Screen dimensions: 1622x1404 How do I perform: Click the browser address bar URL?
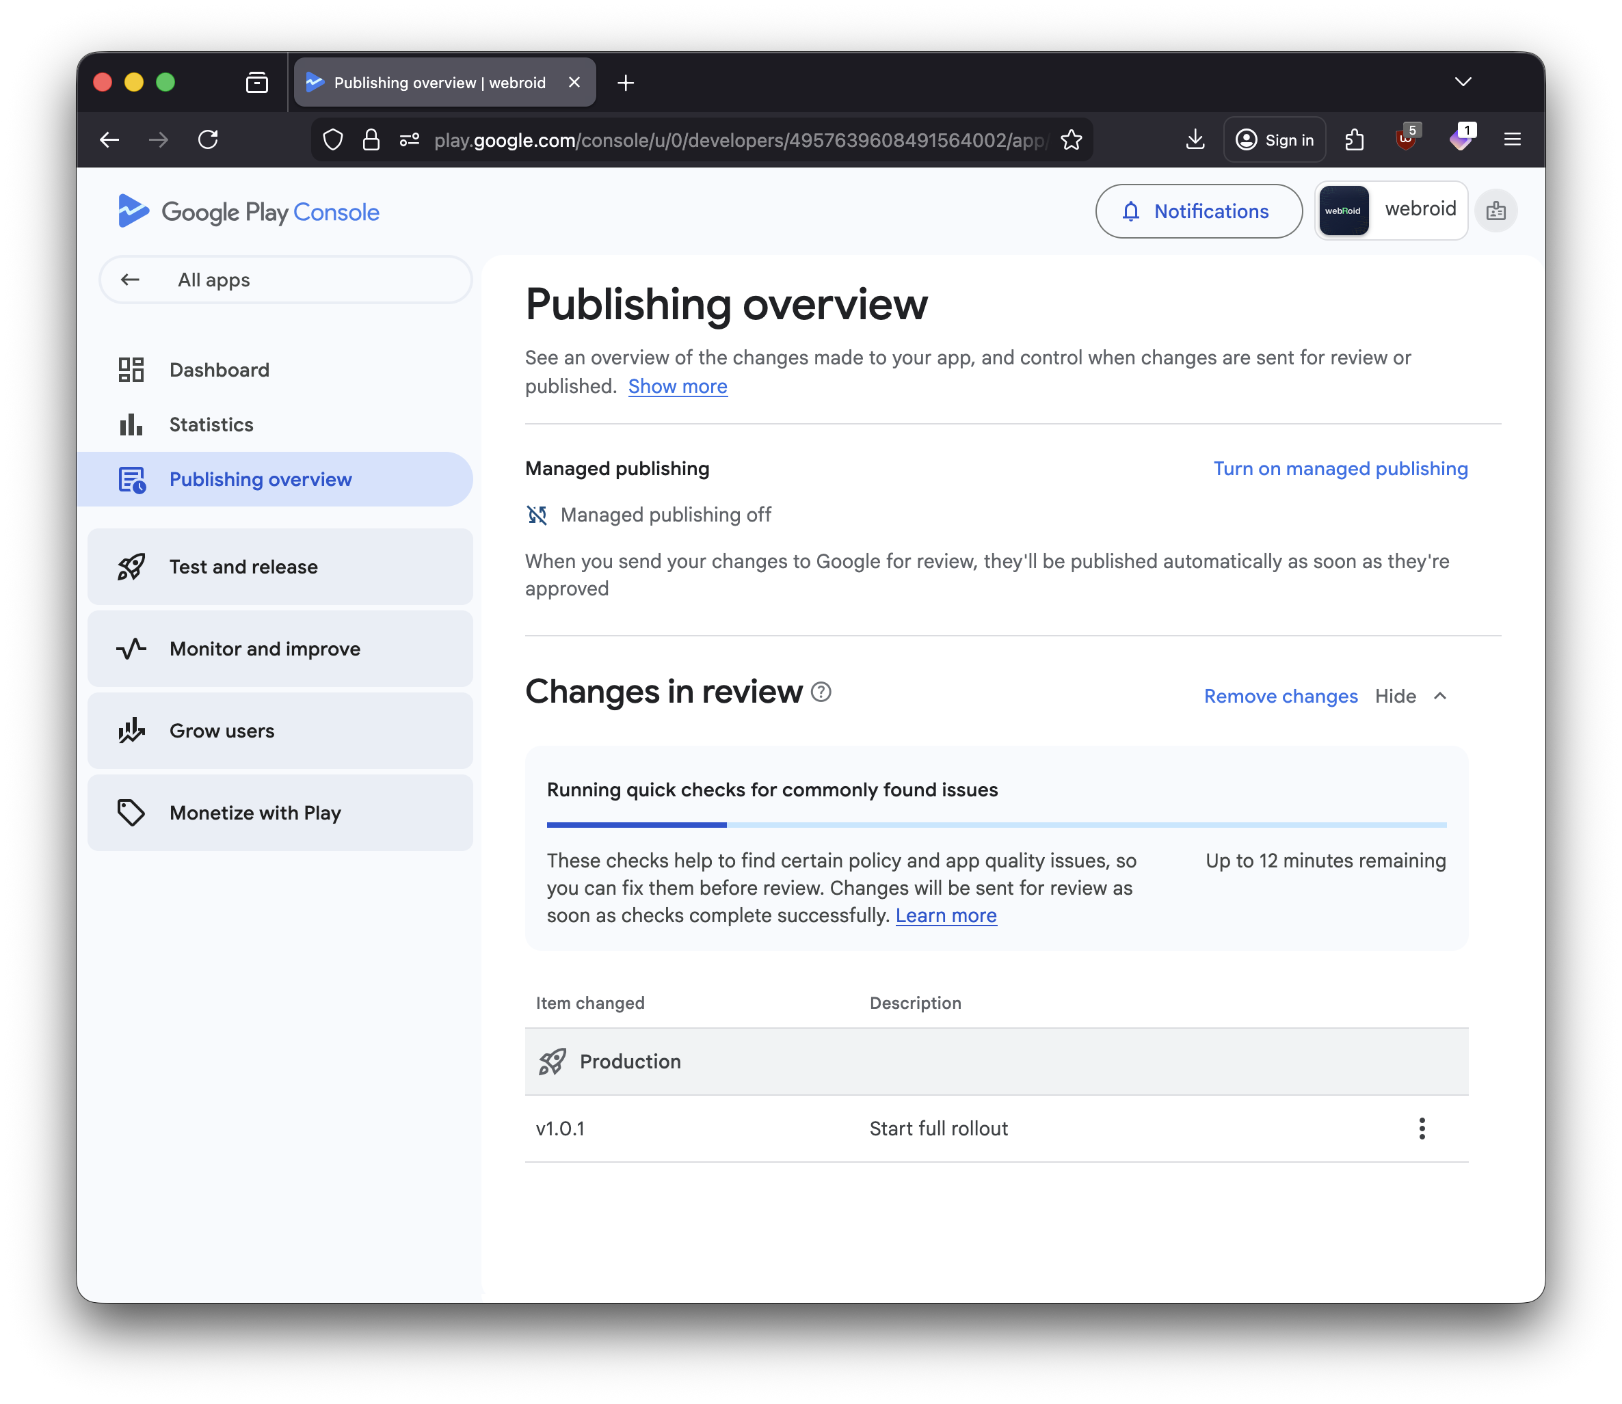(x=741, y=139)
